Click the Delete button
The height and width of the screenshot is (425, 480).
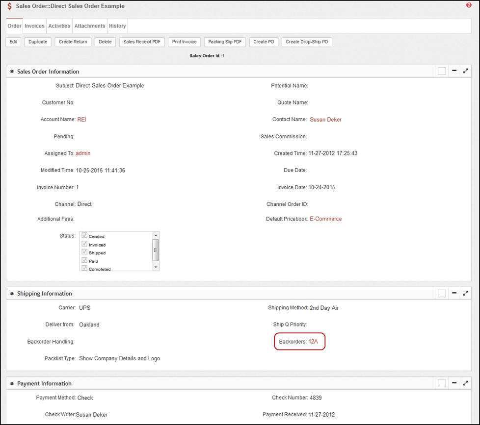point(105,42)
